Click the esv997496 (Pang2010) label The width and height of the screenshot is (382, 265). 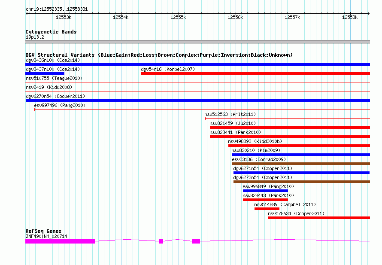tap(60, 105)
